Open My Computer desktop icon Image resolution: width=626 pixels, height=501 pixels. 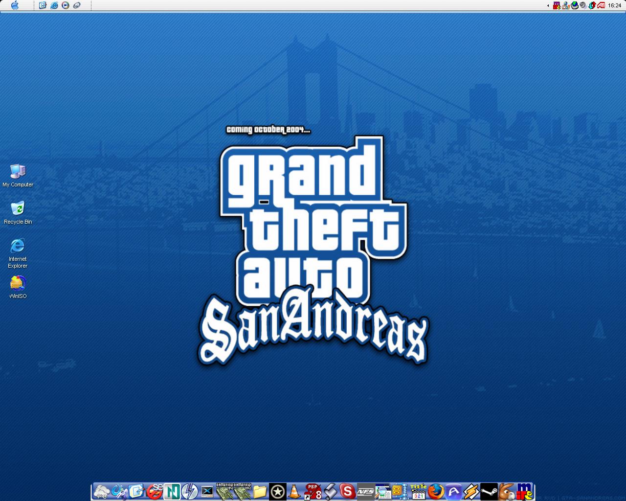pos(18,176)
